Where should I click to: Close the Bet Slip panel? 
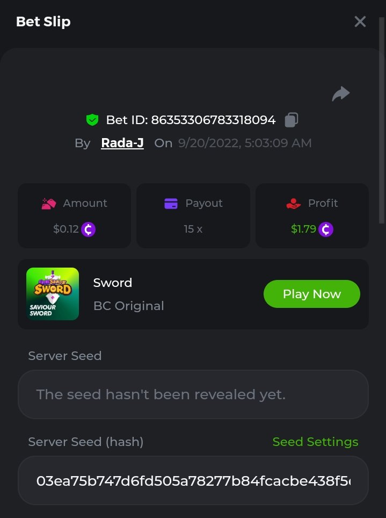point(360,21)
